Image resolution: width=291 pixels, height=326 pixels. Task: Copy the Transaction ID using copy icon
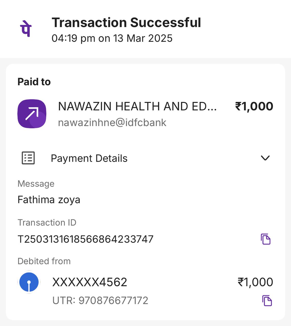[x=266, y=239]
